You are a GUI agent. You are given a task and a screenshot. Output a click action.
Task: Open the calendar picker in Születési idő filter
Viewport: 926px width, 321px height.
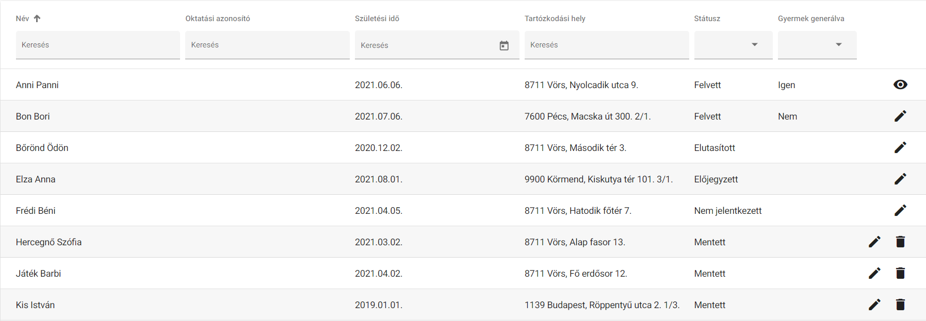tap(504, 45)
